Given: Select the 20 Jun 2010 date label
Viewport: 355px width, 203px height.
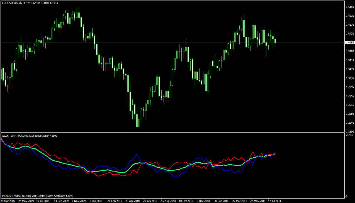Looking at the screenshot, I should click(x=150, y=201).
